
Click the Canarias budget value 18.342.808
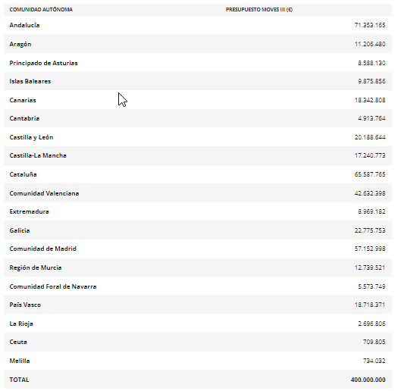[370, 100]
